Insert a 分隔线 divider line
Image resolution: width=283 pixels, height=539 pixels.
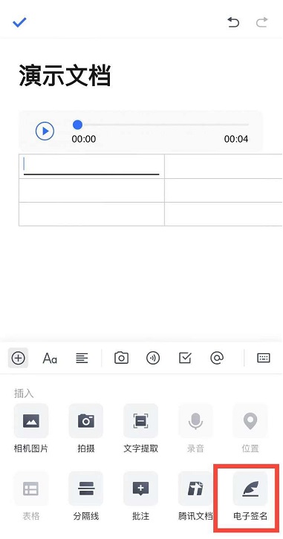coord(86,496)
